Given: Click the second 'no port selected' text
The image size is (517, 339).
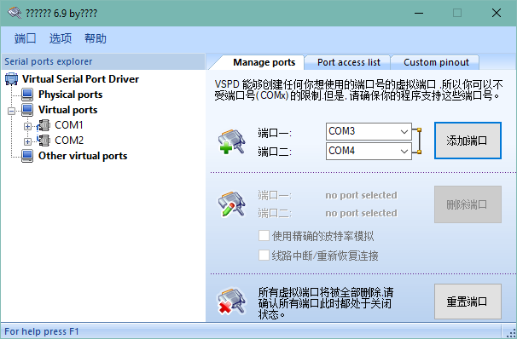Looking at the screenshot, I should tap(361, 213).
